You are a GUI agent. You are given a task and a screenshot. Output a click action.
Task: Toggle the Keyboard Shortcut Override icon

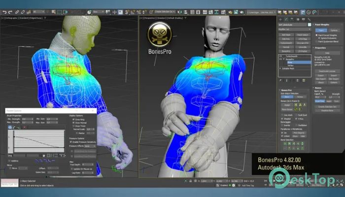coord(120,12)
